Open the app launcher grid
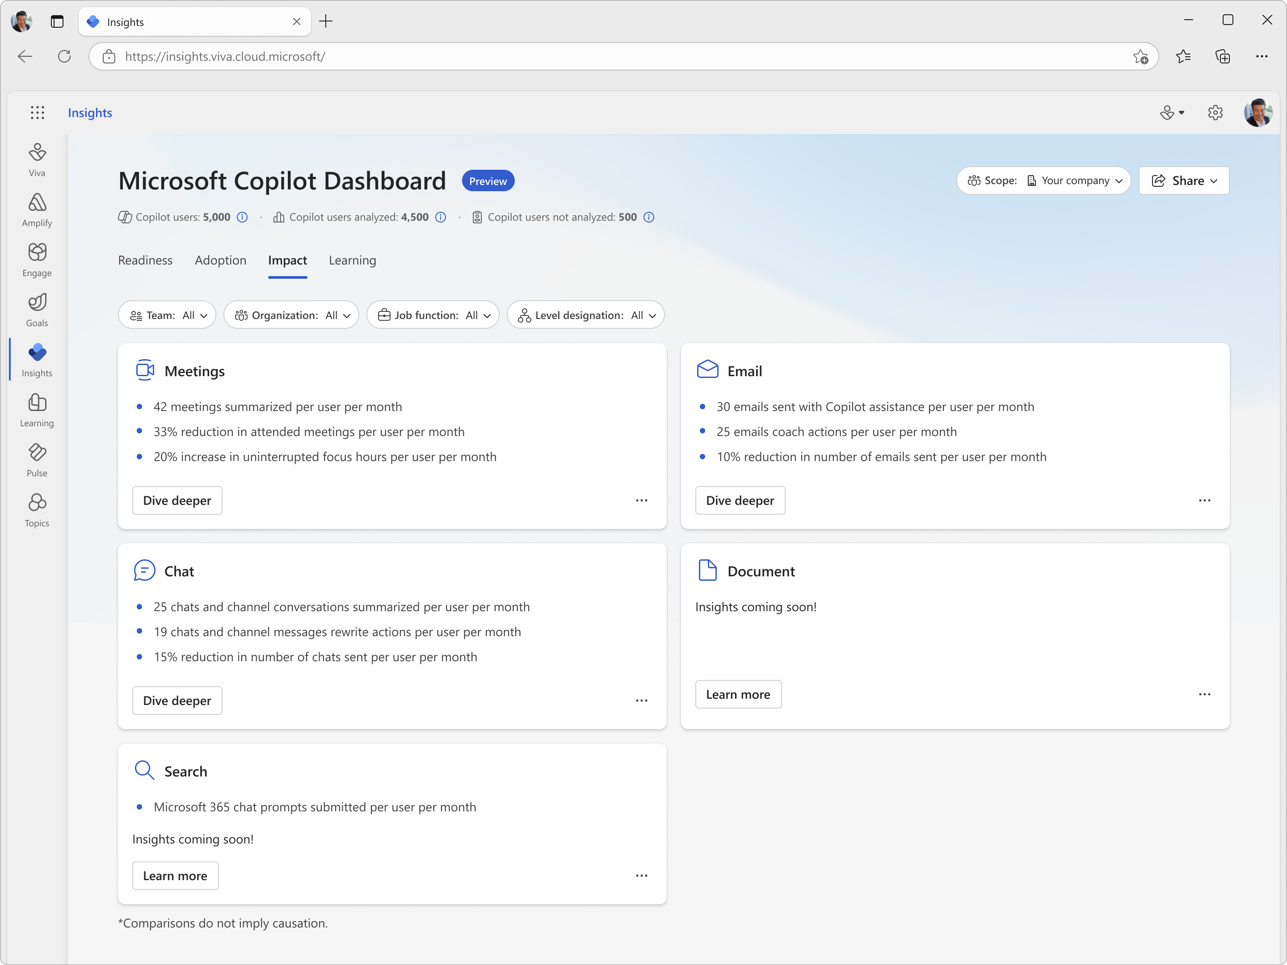Screen dimensions: 1287x965 [37, 112]
